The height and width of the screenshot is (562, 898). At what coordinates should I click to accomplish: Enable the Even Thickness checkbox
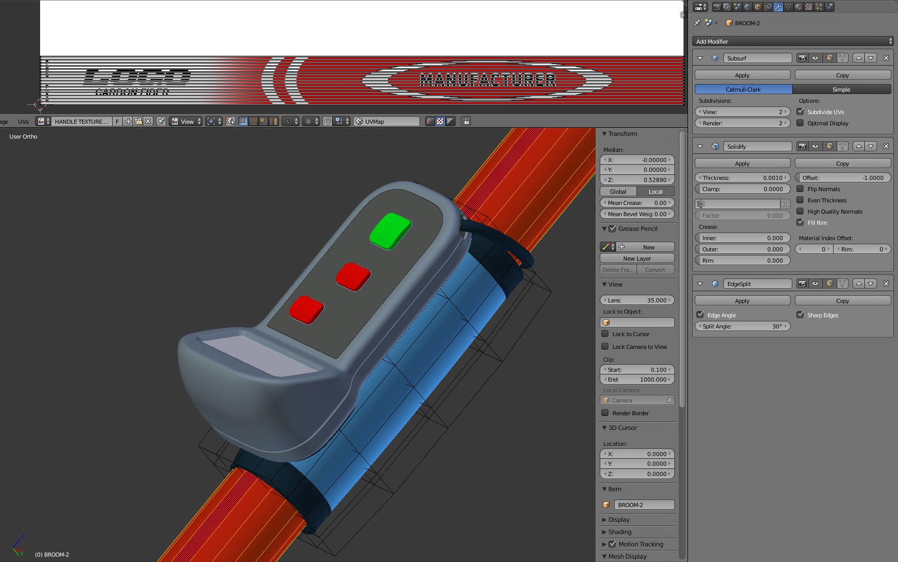[800, 200]
